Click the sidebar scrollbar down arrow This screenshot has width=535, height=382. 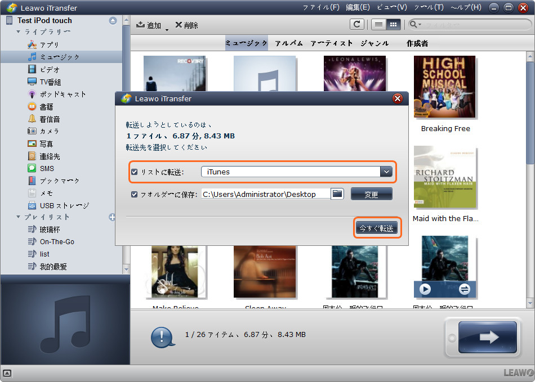coord(126,269)
